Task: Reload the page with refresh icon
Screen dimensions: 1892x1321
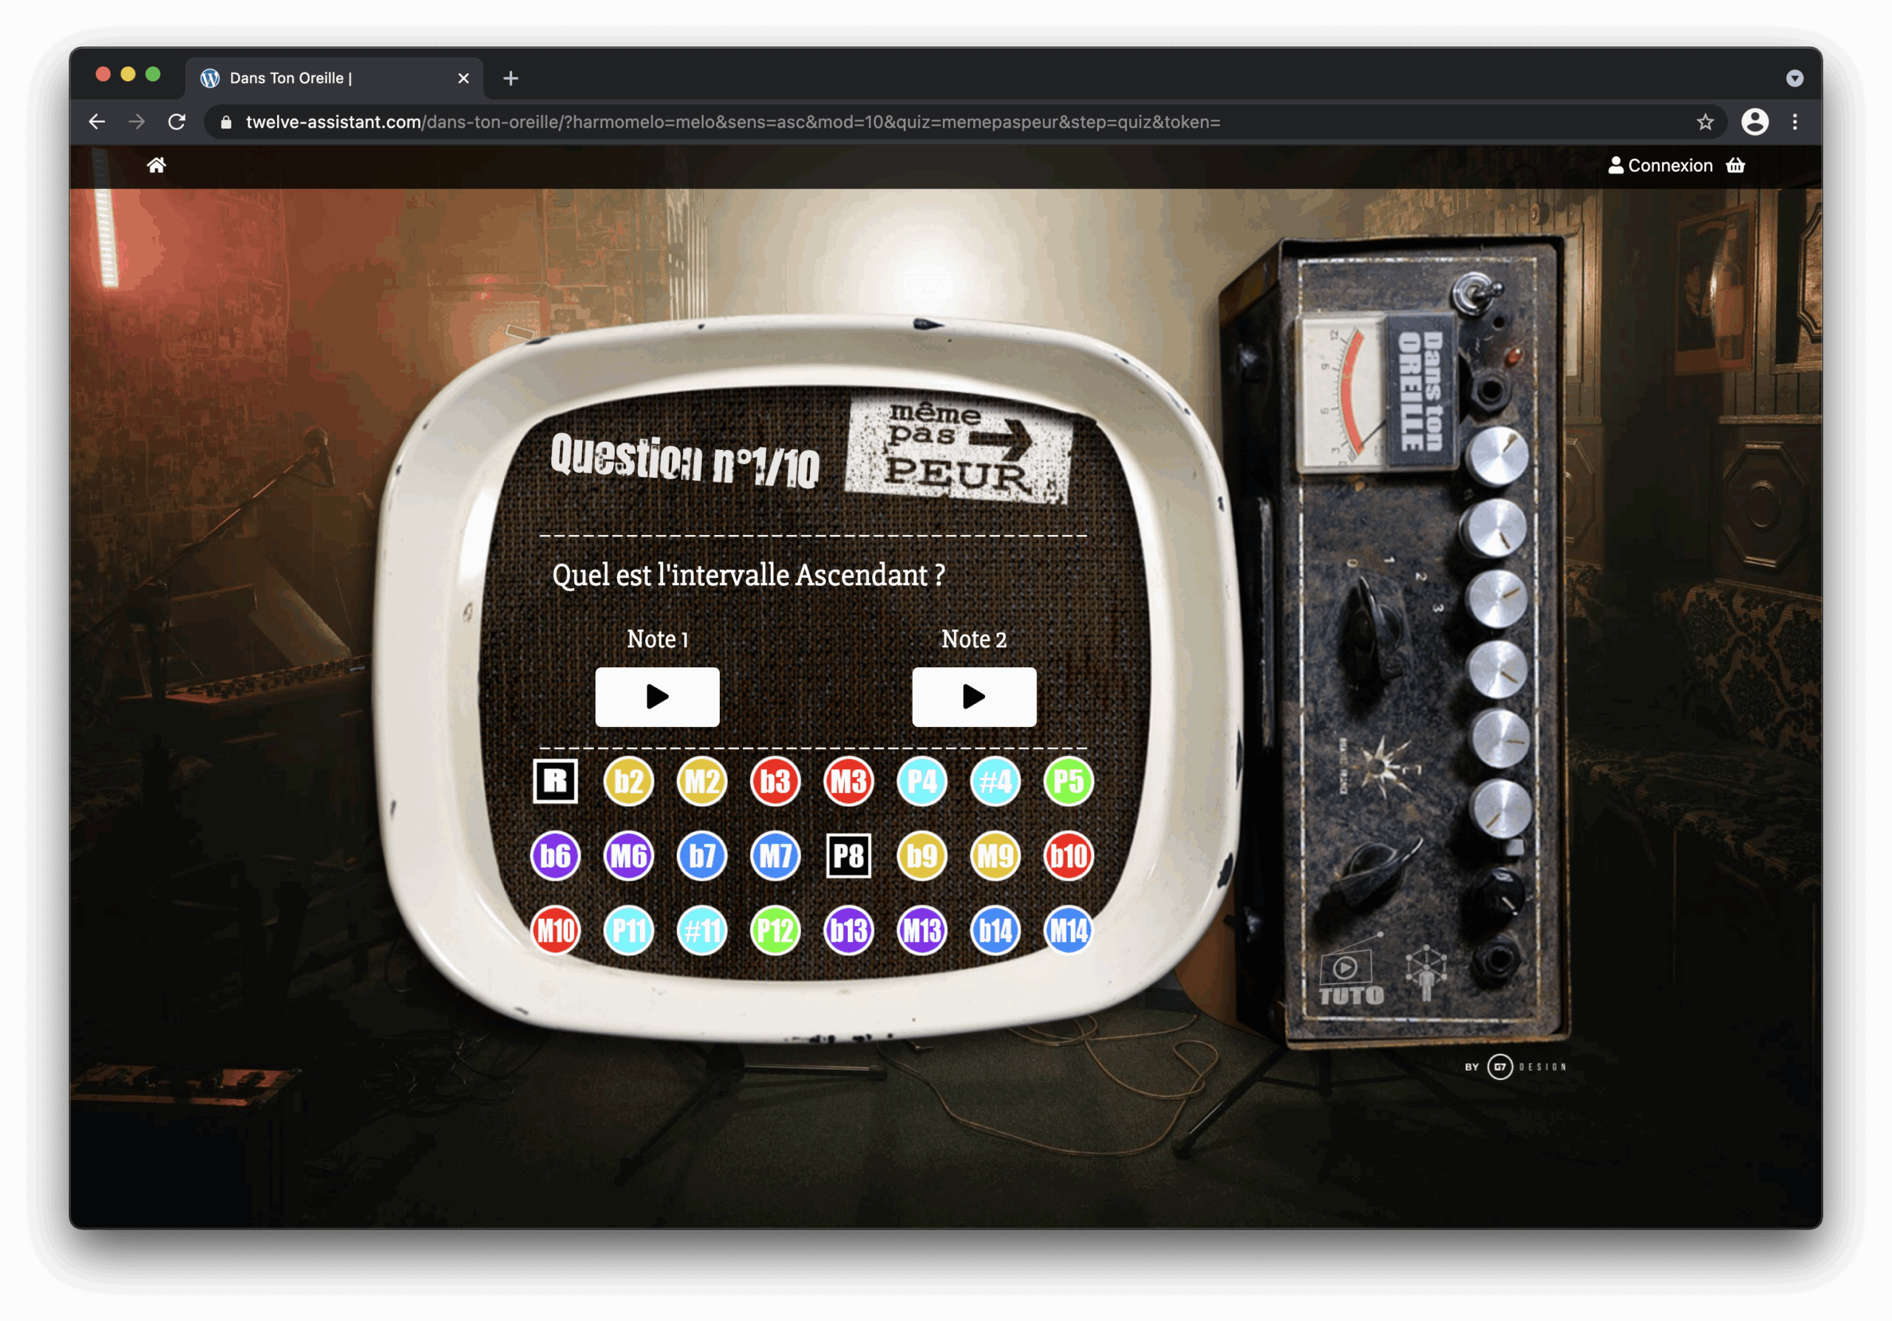Action: [177, 122]
